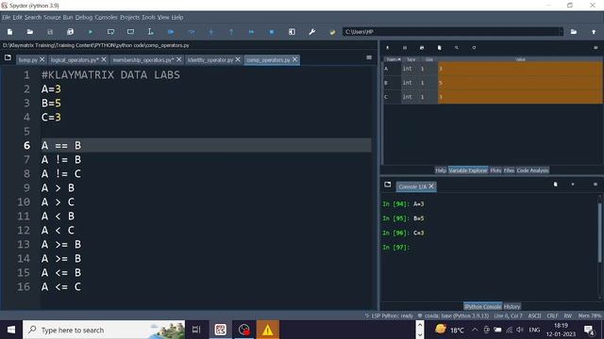Viewport: 604px width, 339px height.
Task: Maximize the current pane
Action: coord(292,32)
